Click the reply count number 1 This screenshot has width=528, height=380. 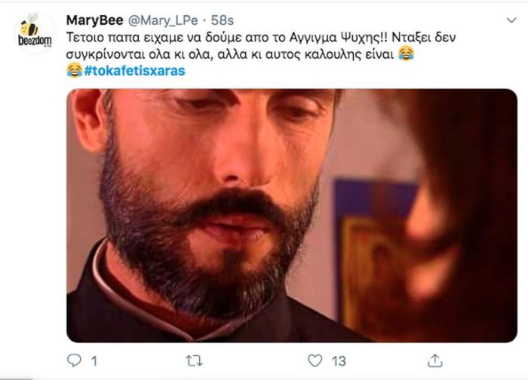[94, 361]
